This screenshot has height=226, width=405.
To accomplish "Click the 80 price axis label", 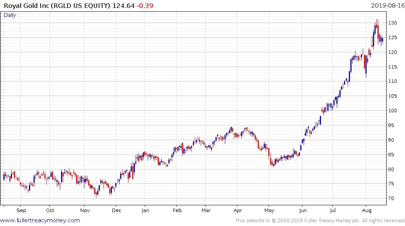I will coord(391,169).
